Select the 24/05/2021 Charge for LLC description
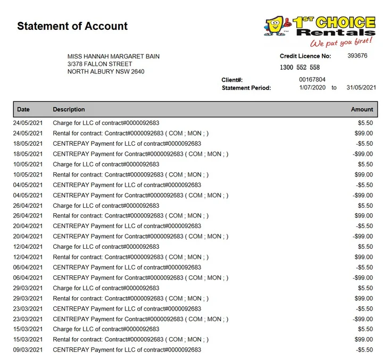This screenshot has height=353, width=383. click(106, 123)
